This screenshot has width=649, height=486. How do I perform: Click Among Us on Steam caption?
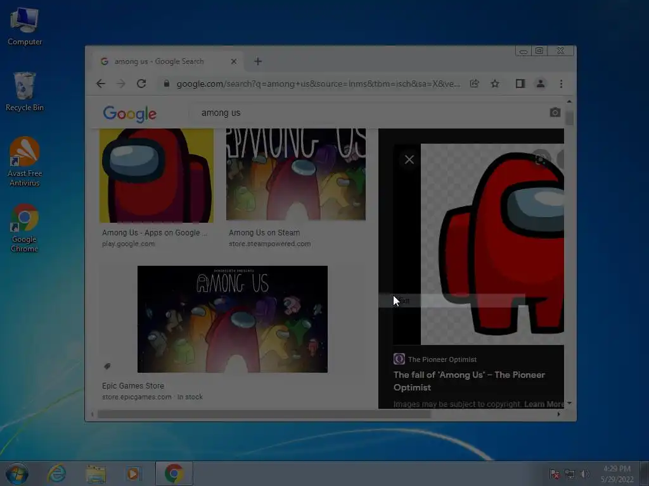tap(264, 233)
